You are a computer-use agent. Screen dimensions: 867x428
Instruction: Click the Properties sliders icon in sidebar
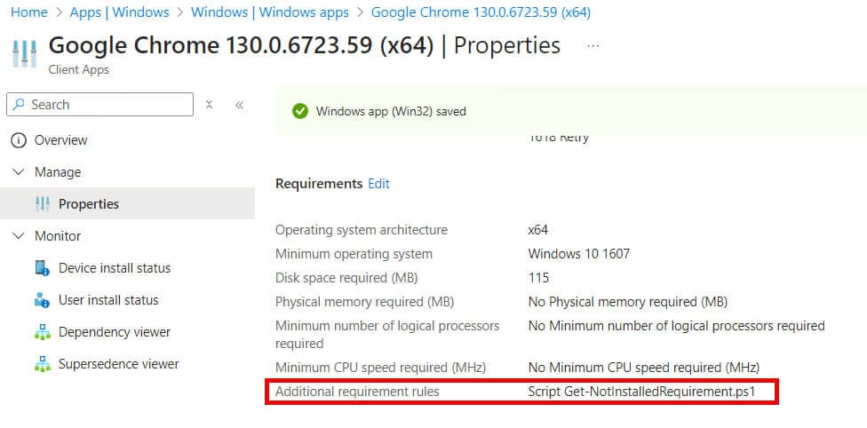tap(43, 204)
